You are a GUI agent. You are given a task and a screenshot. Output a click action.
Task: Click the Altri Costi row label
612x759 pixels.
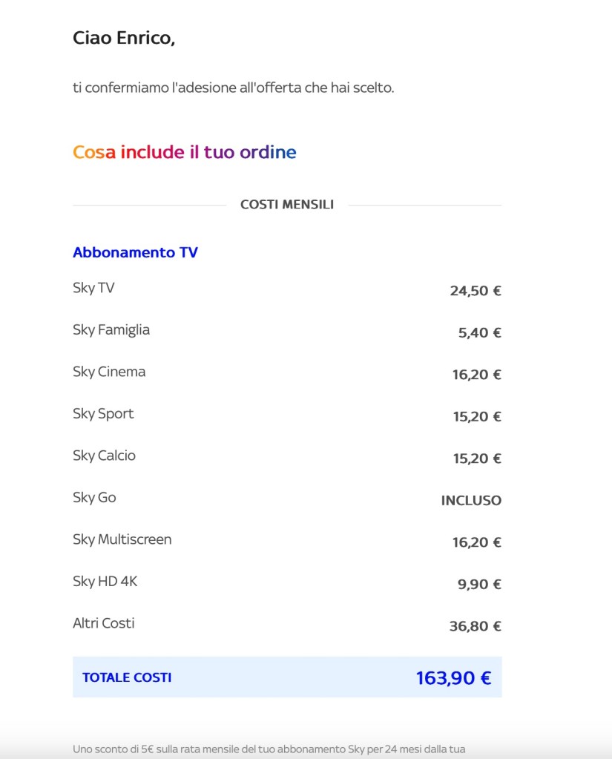104,623
